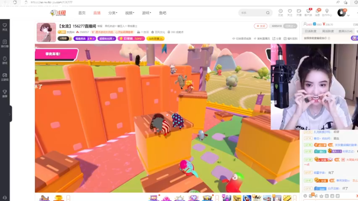Click the 990 成就点 link

(175, 32)
